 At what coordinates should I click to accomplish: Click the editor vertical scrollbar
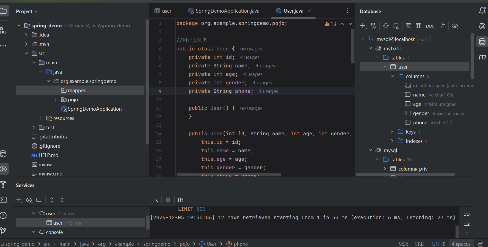click(353, 46)
